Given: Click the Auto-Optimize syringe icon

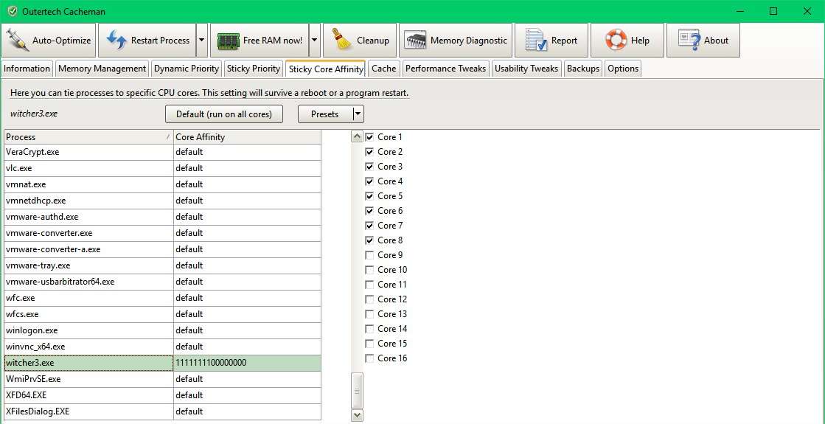Looking at the screenshot, I should (18, 41).
